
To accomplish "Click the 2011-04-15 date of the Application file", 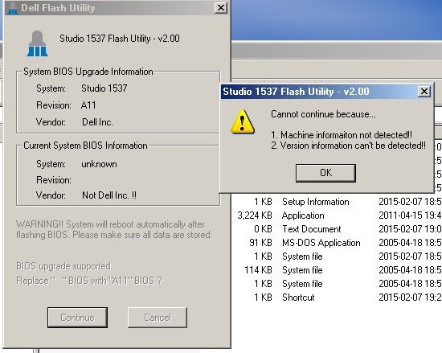I will tap(410, 215).
